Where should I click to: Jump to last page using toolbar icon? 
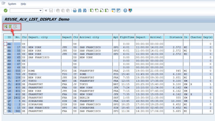[x=106, y=10]
